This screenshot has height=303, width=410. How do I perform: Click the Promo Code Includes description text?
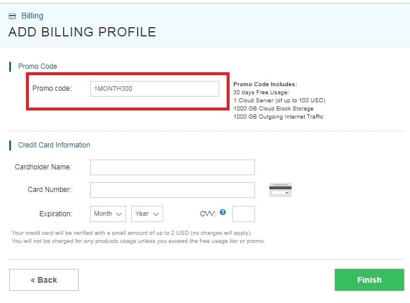(x=279, y=101)
